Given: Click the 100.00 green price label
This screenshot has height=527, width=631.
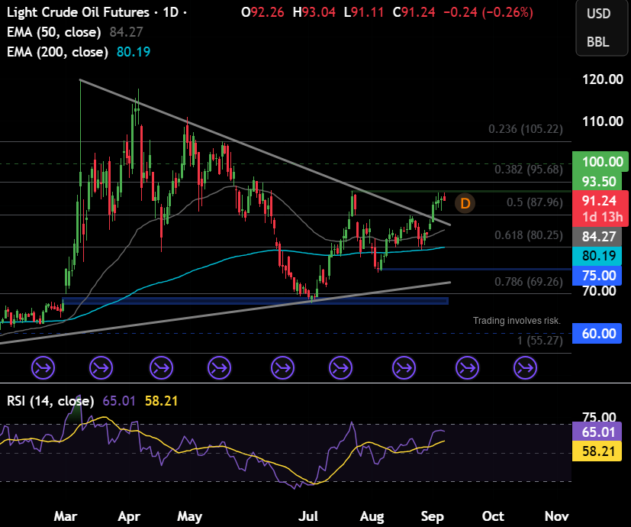Looking at the screenshot, I should pos(600,162).
